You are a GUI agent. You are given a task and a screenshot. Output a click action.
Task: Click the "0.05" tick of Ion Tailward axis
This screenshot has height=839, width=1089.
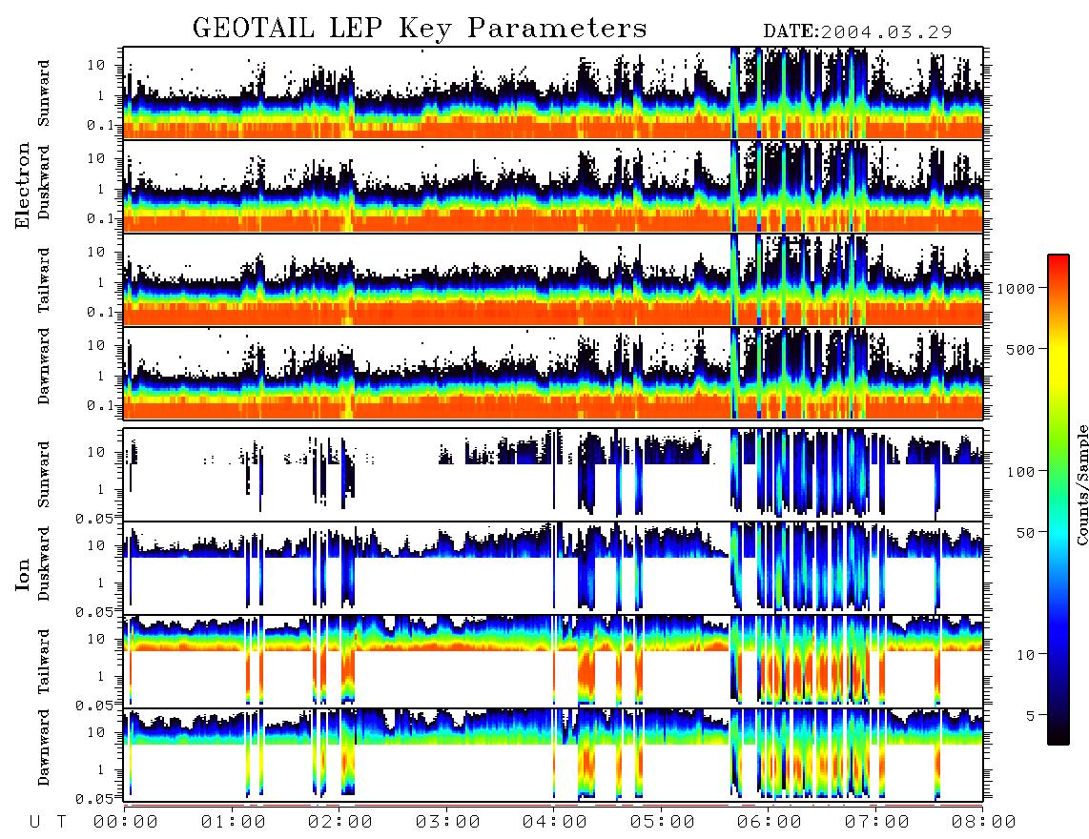pyautogui.click(x=94, y=705)
